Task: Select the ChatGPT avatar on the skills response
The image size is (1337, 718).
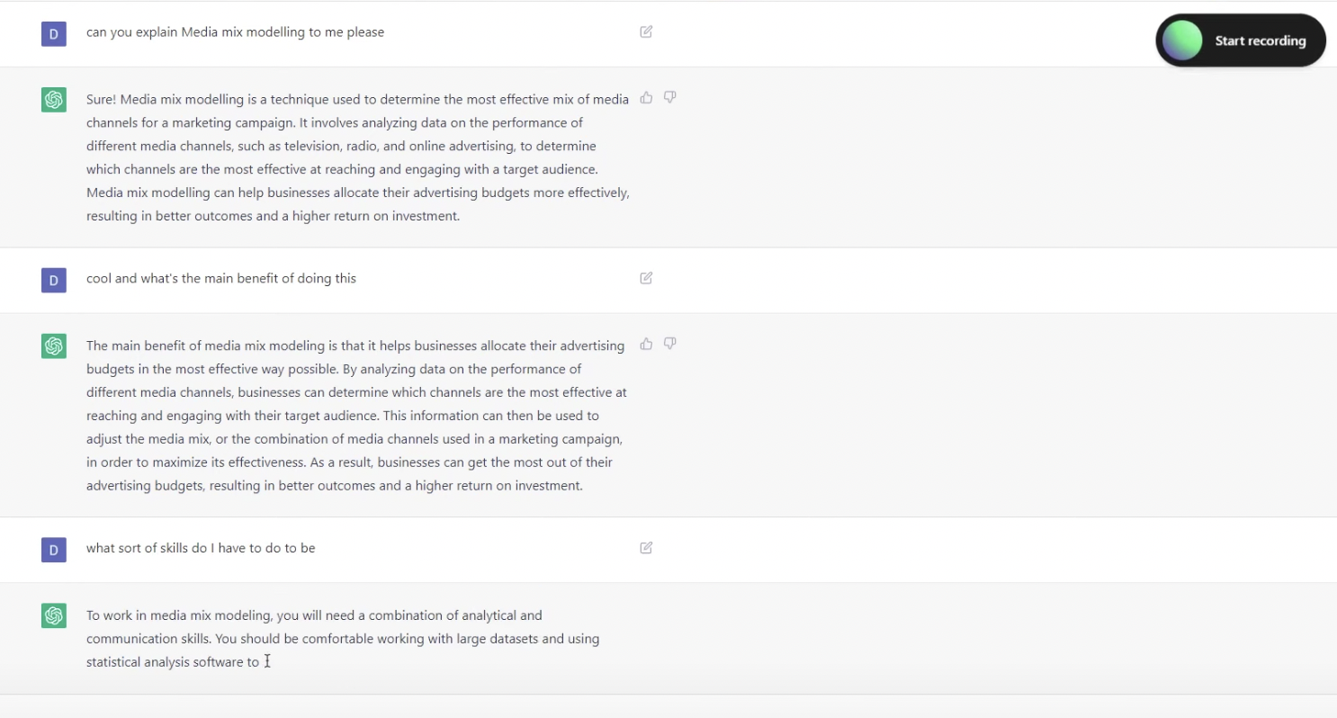Action: [53, 615]
